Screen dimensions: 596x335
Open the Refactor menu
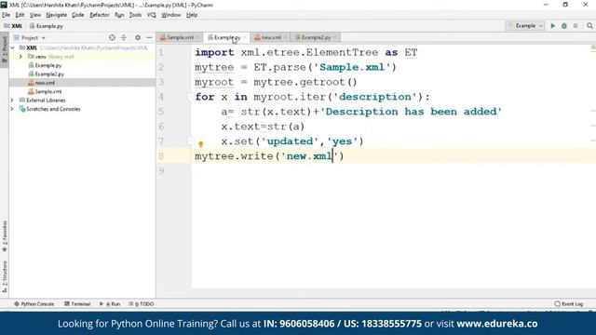pyautogui.click(x=100, y=15)
